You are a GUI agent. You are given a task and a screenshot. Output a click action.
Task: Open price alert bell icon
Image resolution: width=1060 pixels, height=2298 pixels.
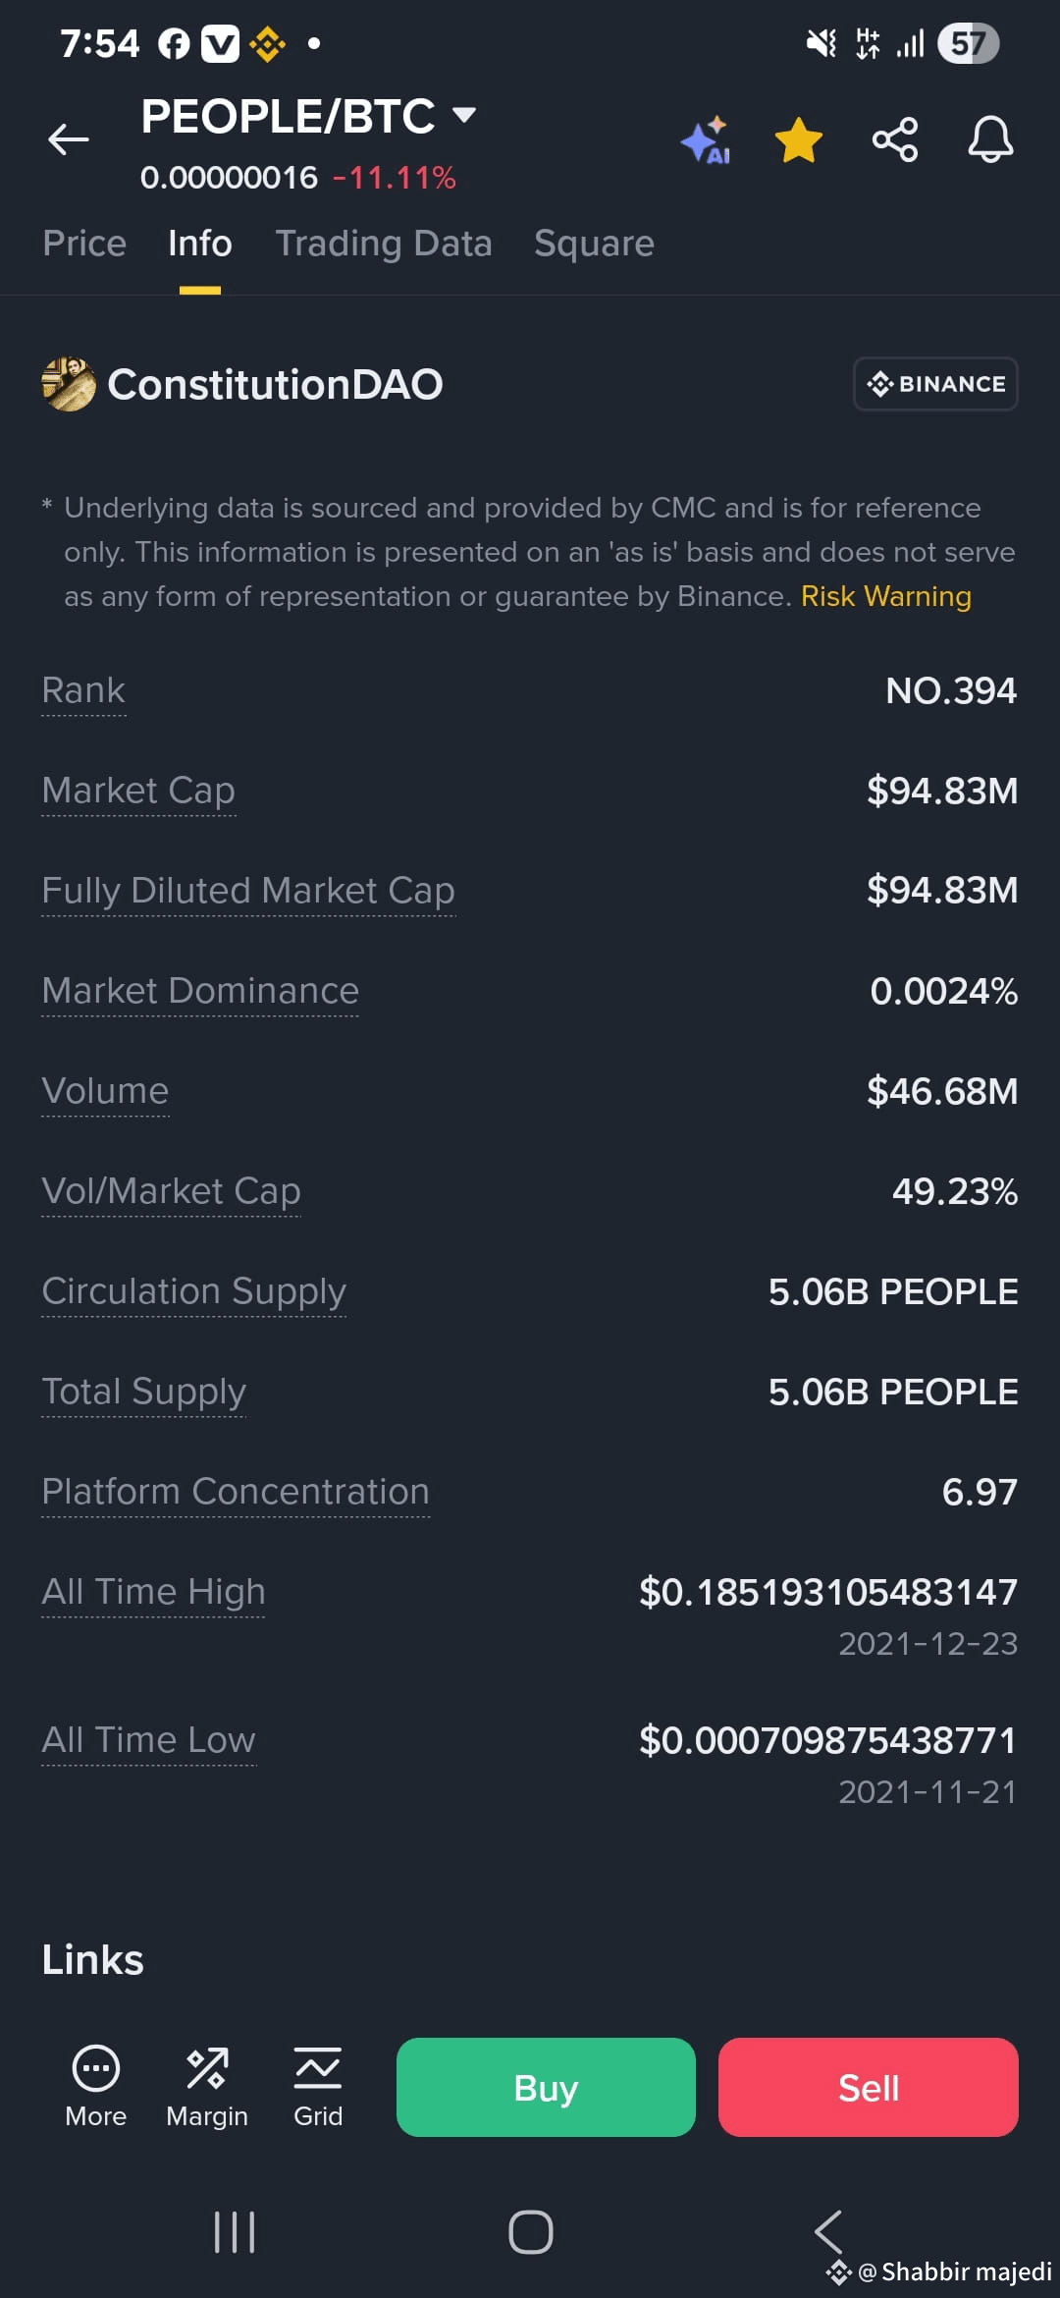[x=990, y=139]
